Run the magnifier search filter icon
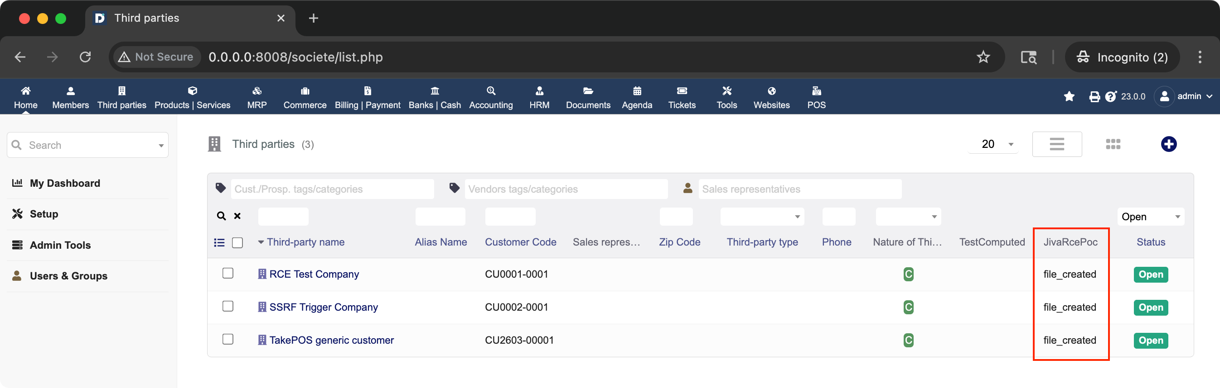The width and height of the screenshot is (1220, 388). coord(221,216)
